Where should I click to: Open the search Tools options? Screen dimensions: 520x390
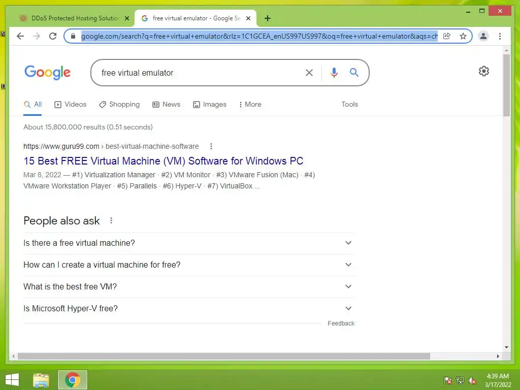[349, 105]
